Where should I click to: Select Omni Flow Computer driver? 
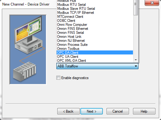coord(95,25)
